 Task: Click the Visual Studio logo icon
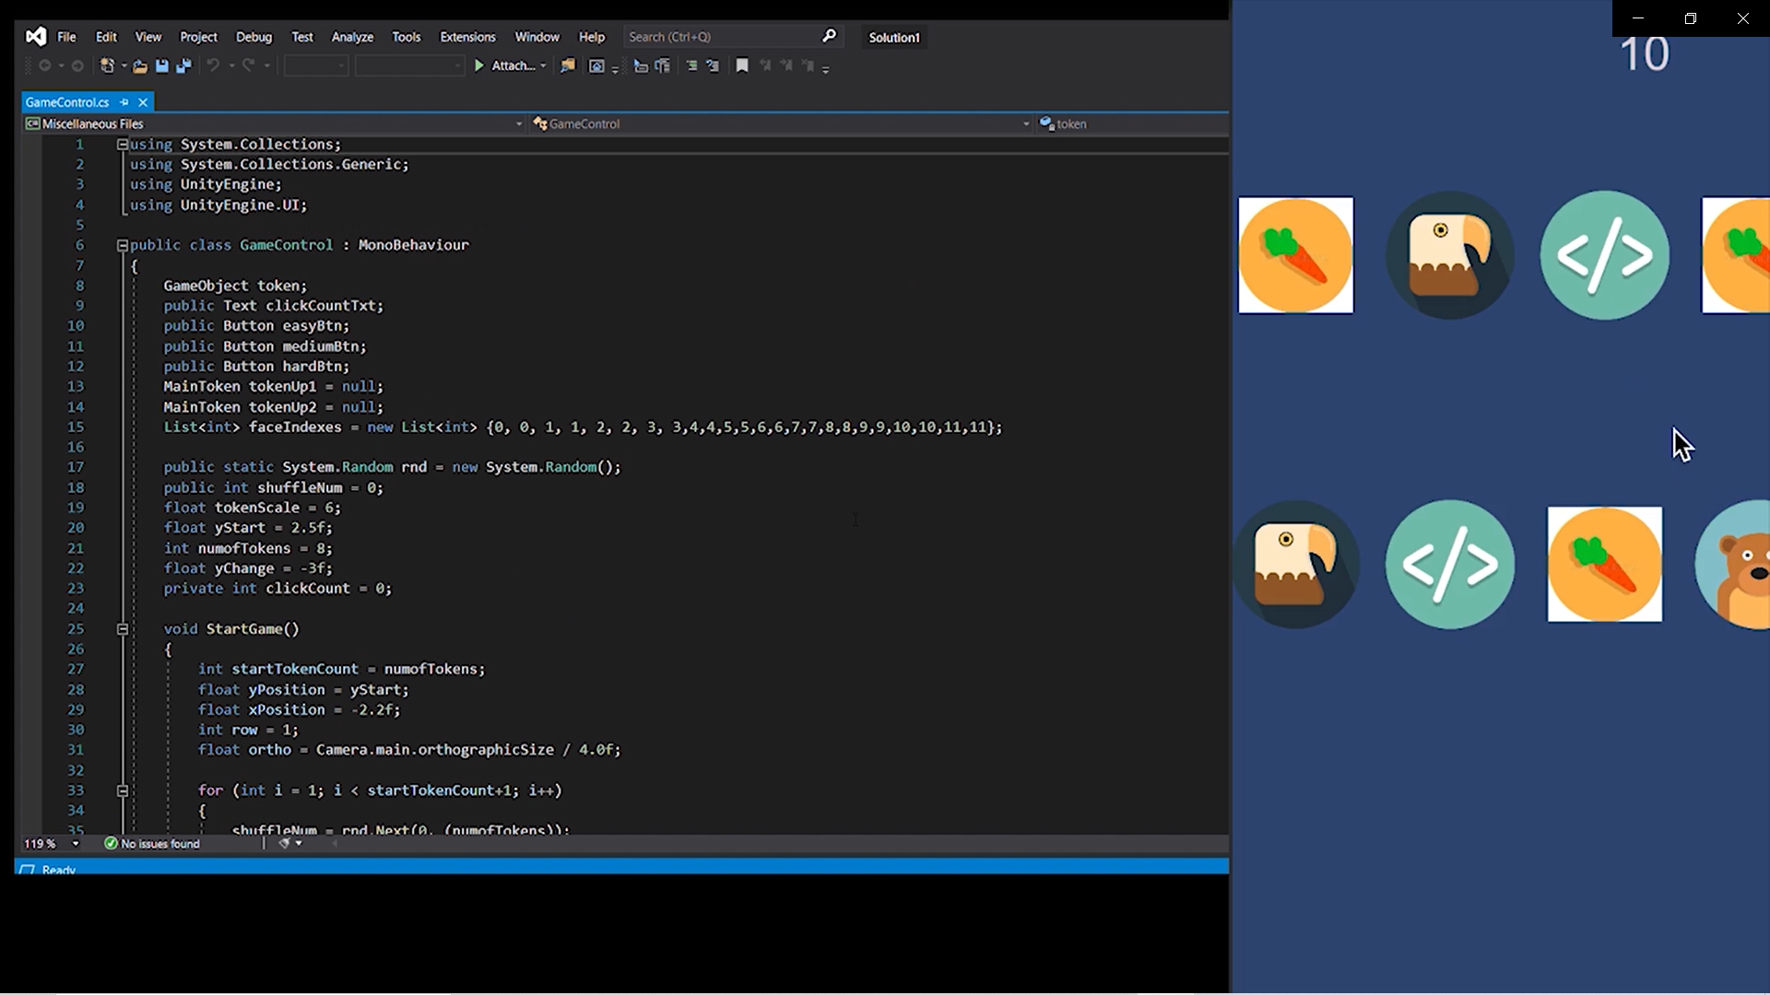(x=36, y=37)
